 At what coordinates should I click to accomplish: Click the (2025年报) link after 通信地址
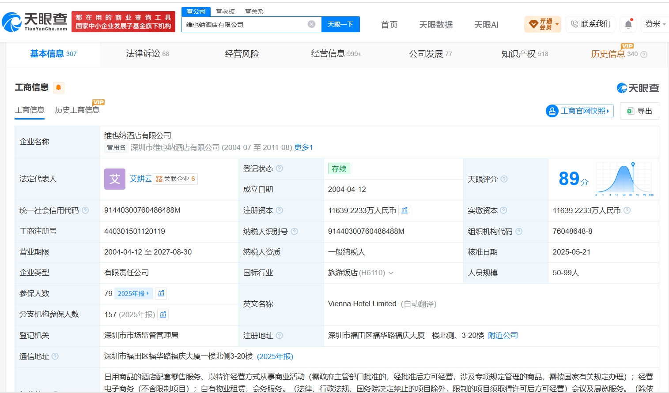tap(275, 356)
